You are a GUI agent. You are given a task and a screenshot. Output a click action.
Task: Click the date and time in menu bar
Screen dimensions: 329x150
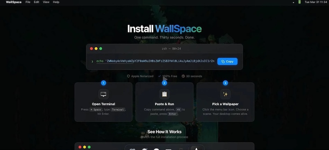(315, 2)
